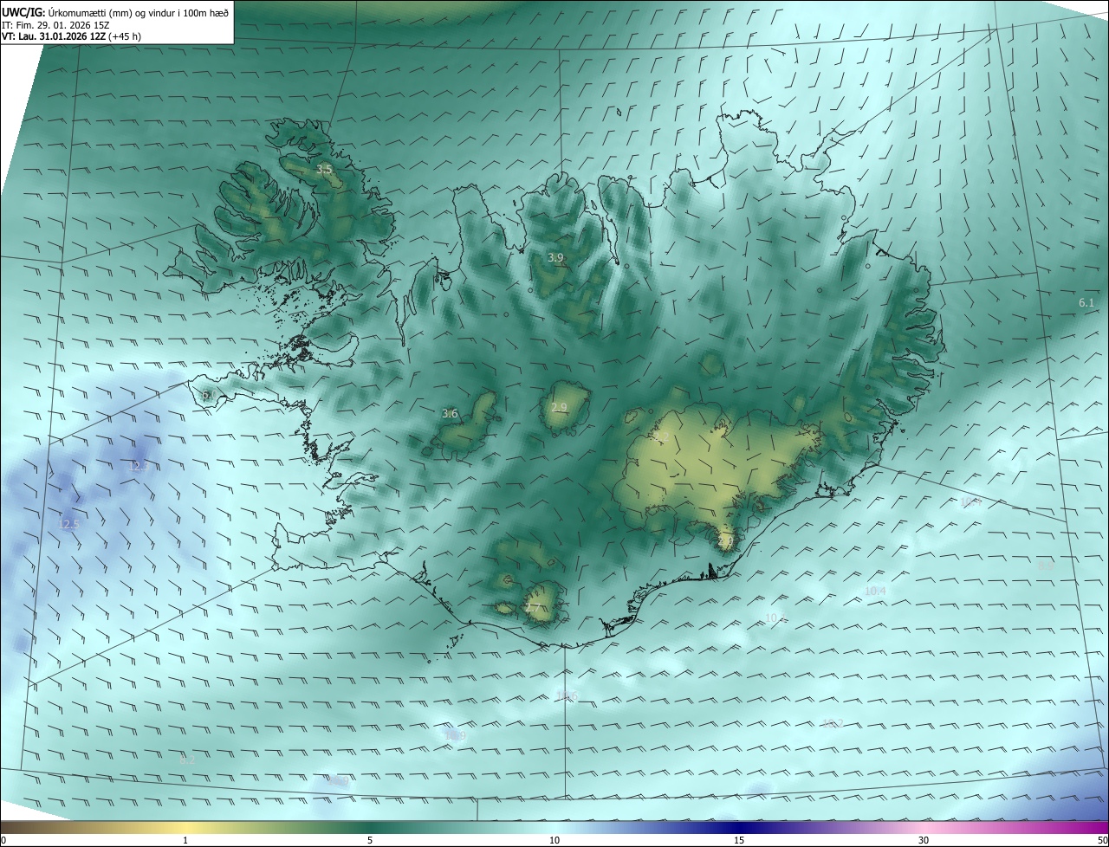Click the 6.0 value on Snæfellsnes peninsula
Viewport: 1109px width, 847px height.
[x=209, y=396]
